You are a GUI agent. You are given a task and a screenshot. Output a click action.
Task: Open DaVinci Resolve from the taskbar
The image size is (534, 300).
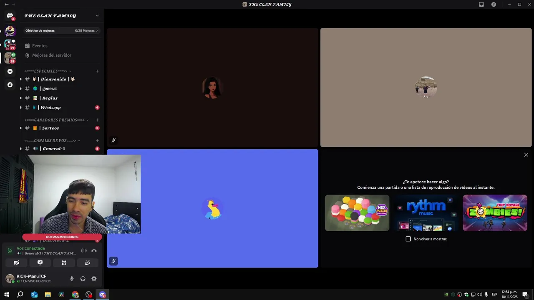pyautogui.click(x=61, y=295)
